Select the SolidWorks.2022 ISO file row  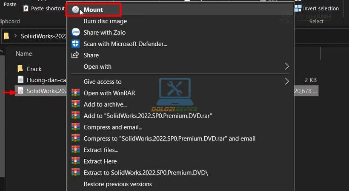(x=41, y=91)
